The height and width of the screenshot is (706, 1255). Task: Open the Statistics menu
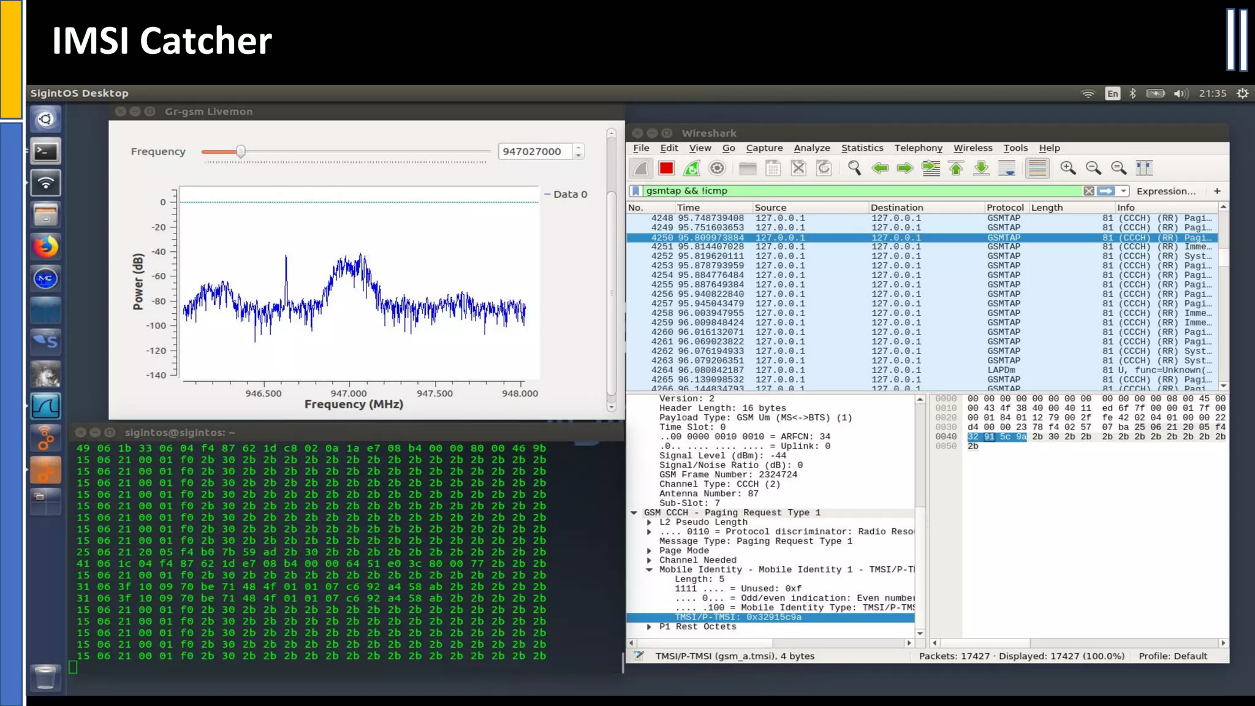pos(862,148)
